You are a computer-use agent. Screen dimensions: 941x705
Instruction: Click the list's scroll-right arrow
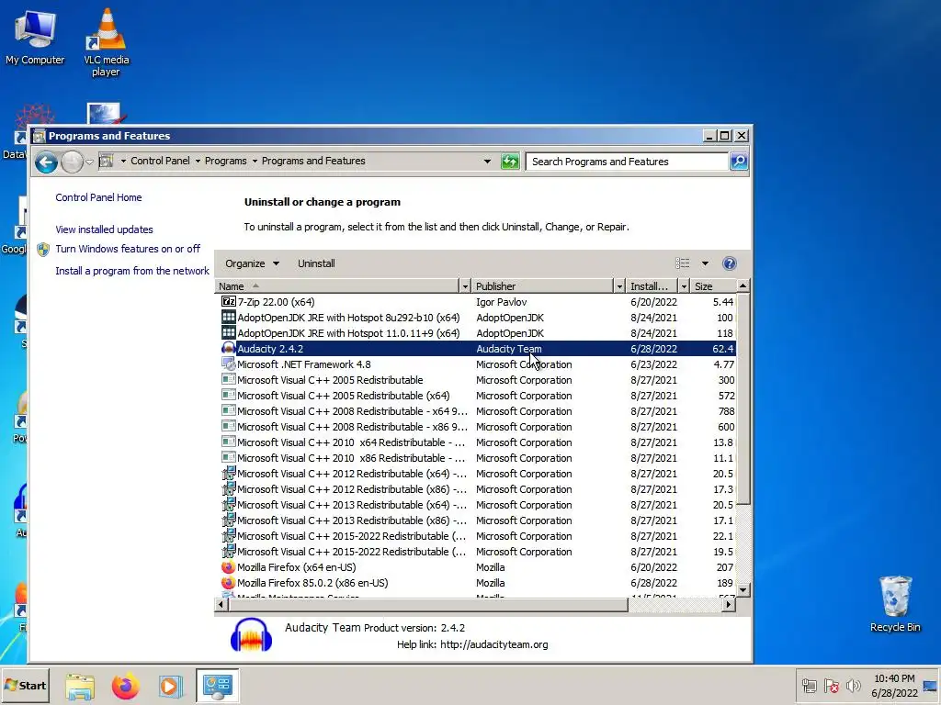click(729, 605)
